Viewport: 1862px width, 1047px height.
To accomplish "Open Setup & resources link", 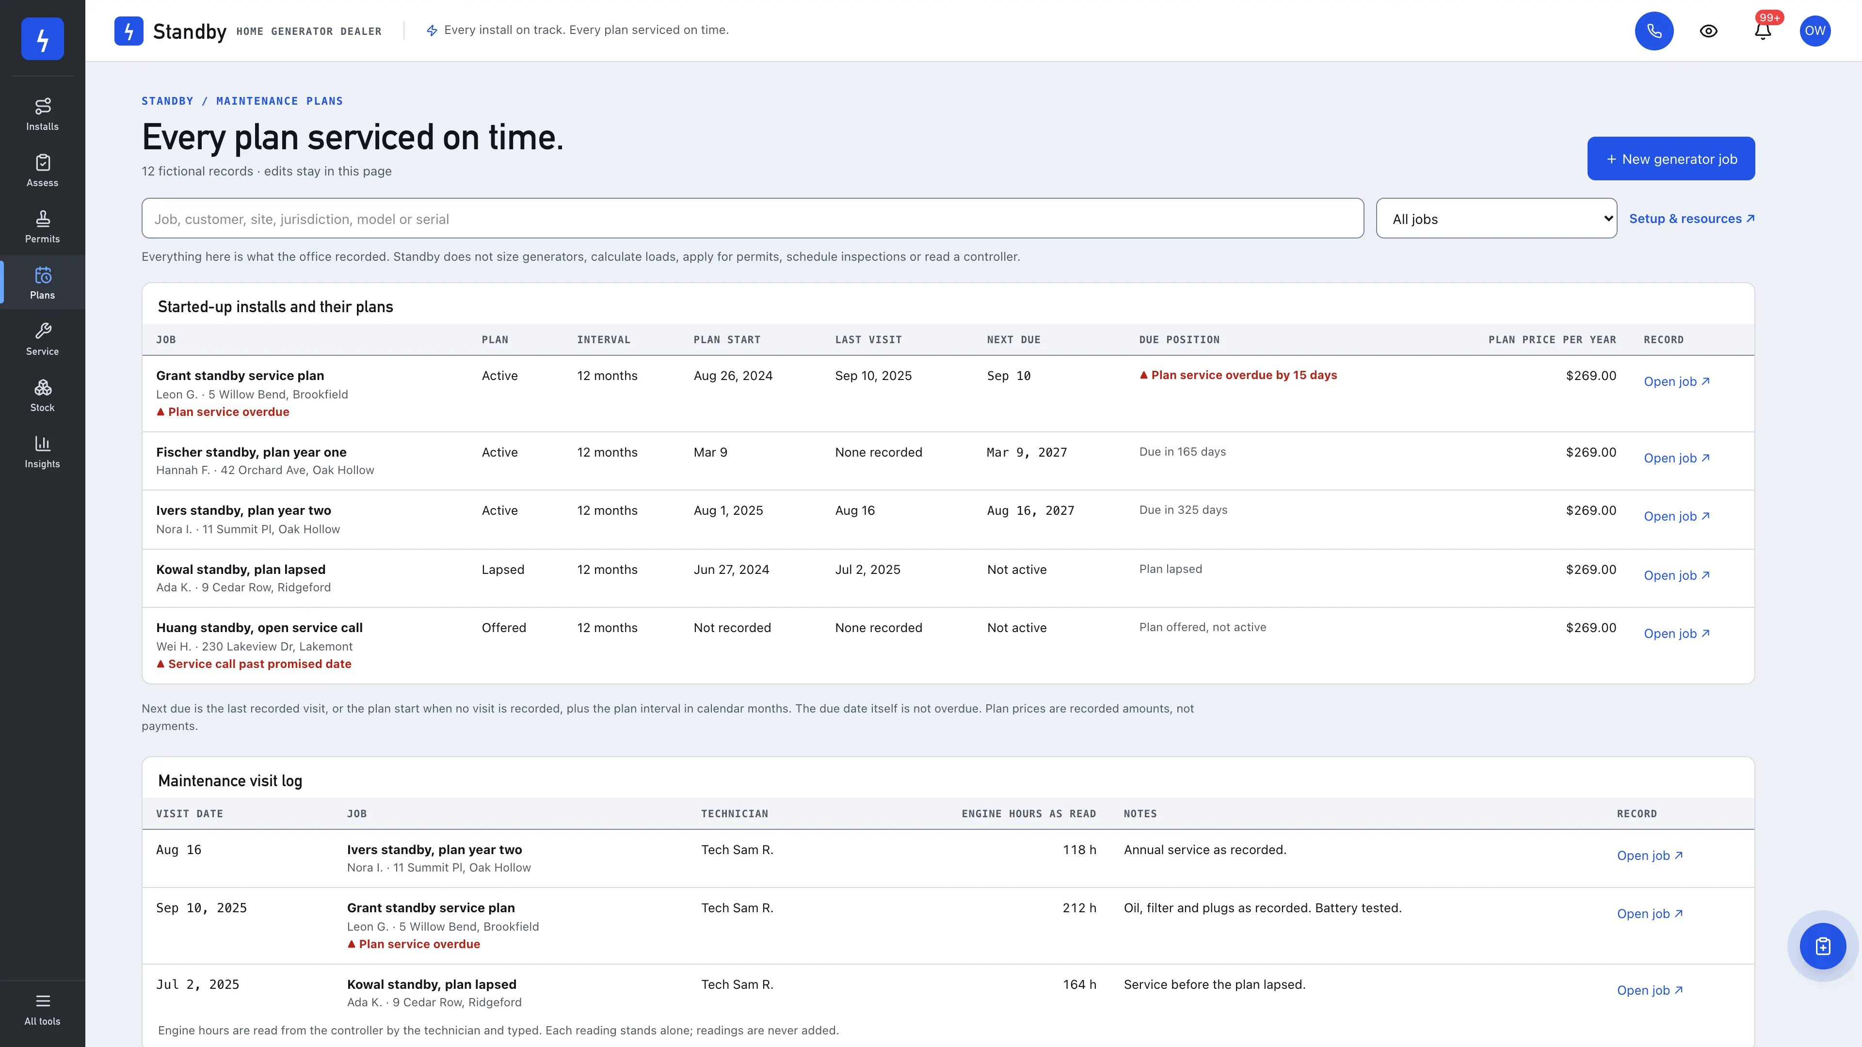I will [1691, 218].
